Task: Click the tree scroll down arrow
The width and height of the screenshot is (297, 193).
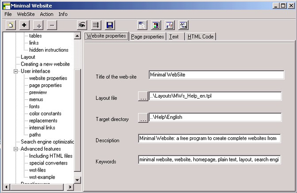Action: 77,180
